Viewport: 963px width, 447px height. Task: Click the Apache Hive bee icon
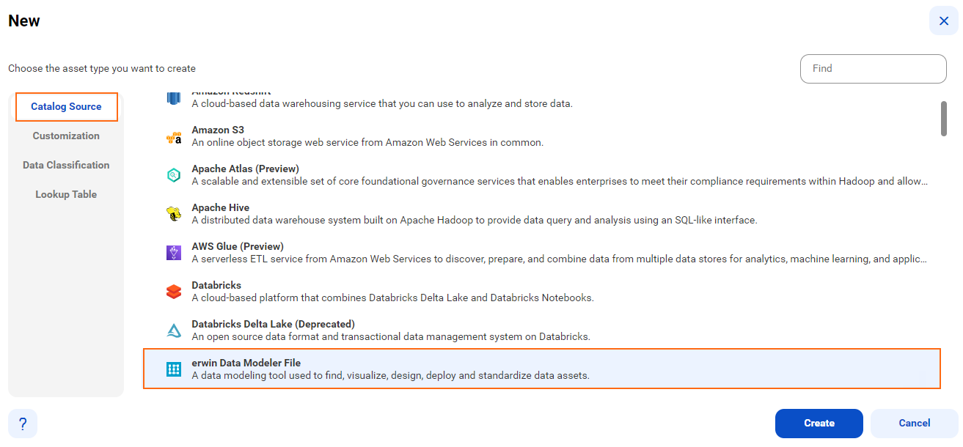tap(174, 214)
